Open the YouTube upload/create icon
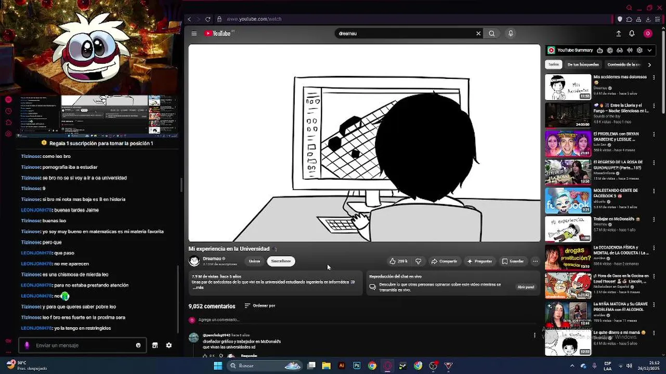 [x=618, y=33]
